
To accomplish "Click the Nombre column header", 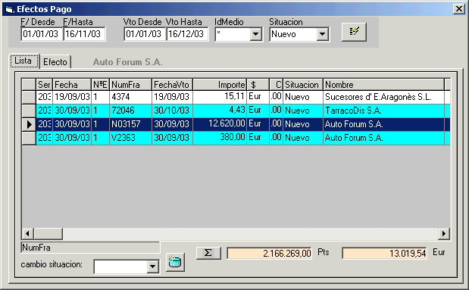I will coord(383,85).
